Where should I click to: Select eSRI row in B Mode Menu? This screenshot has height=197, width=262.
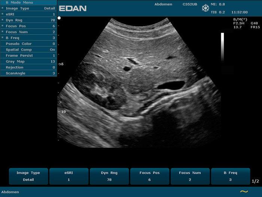coord(28,14)
